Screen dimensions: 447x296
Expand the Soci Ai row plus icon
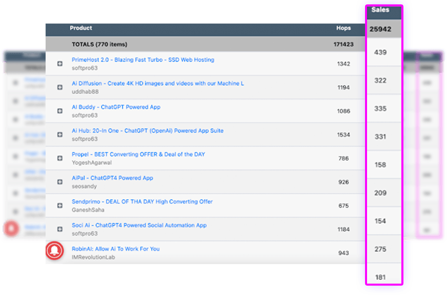tap(60, 229)
